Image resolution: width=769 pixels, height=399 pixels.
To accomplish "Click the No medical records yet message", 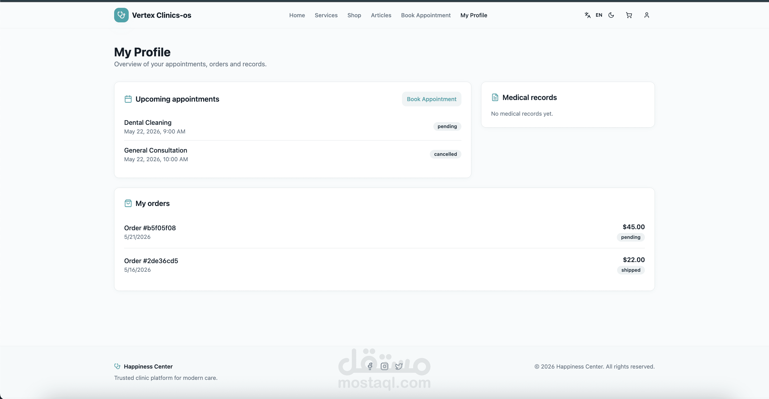I will [522, 113].
